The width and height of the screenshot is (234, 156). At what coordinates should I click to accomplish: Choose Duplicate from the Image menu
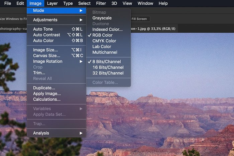(44, 88)
